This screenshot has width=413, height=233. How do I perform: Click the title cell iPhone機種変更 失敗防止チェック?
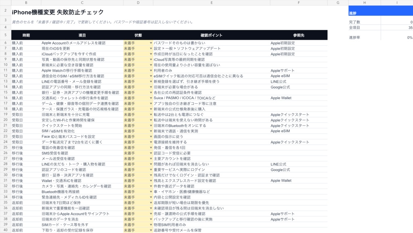(58, 12)
